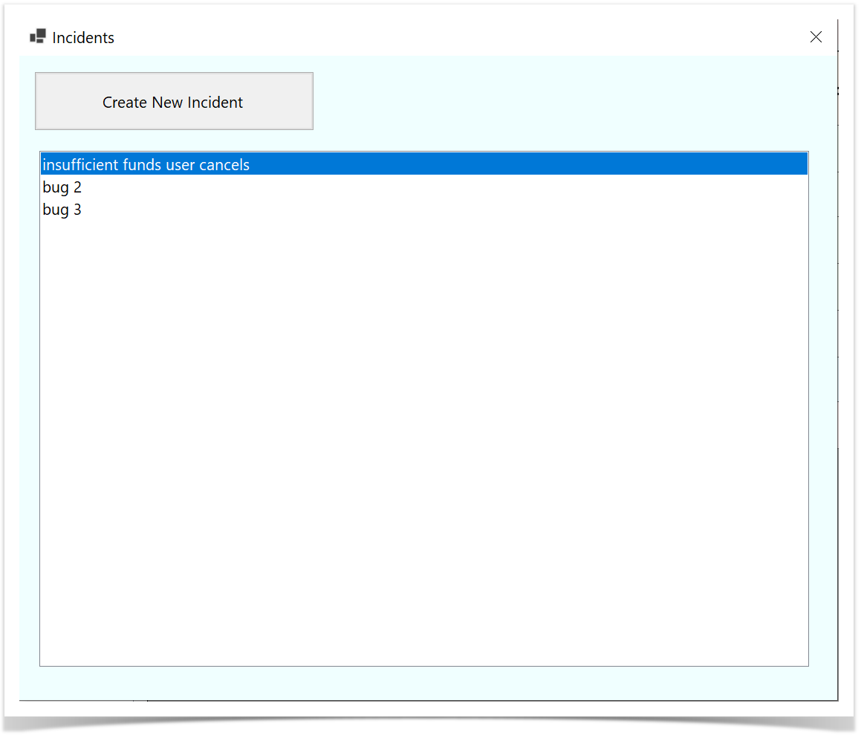Click the Create New Incident button
Viewport: 864px width, 738px height.
pyautogui.click(x=174, y=101)
